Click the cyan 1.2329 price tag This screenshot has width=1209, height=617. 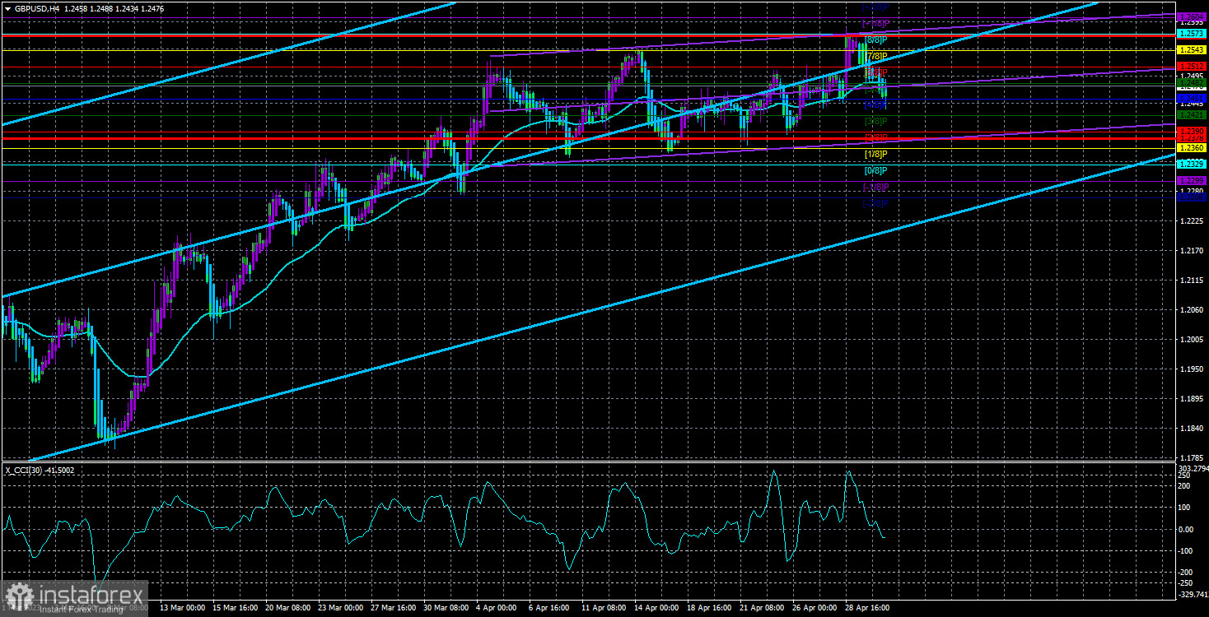1191,165
